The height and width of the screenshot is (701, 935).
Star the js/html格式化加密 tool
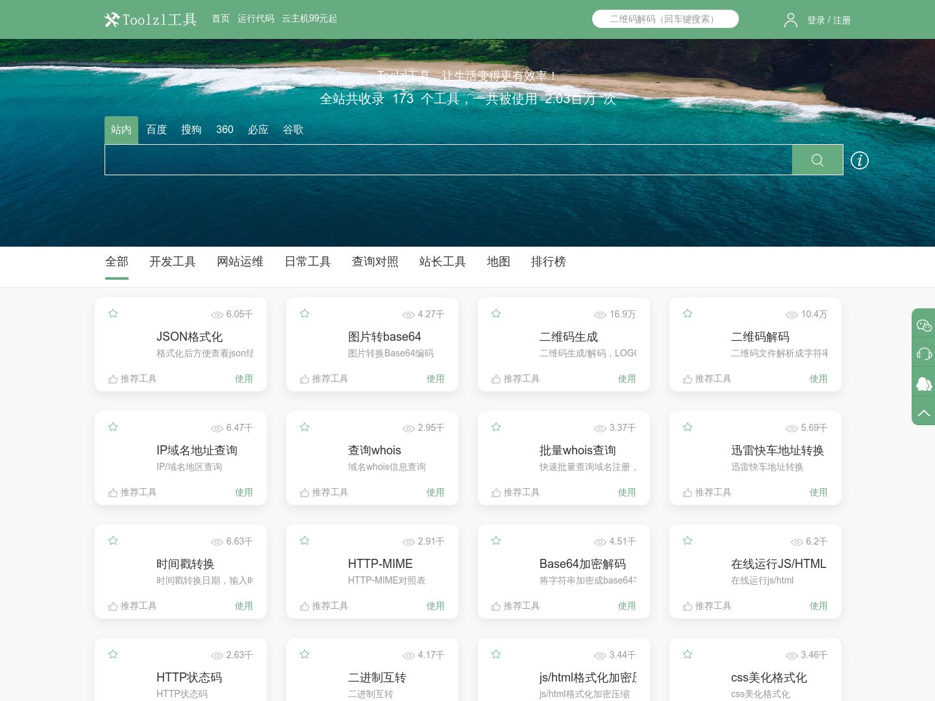click(x=496, y=654)
